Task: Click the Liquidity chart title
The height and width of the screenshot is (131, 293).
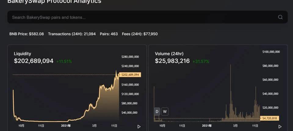Action: point(22,54)
